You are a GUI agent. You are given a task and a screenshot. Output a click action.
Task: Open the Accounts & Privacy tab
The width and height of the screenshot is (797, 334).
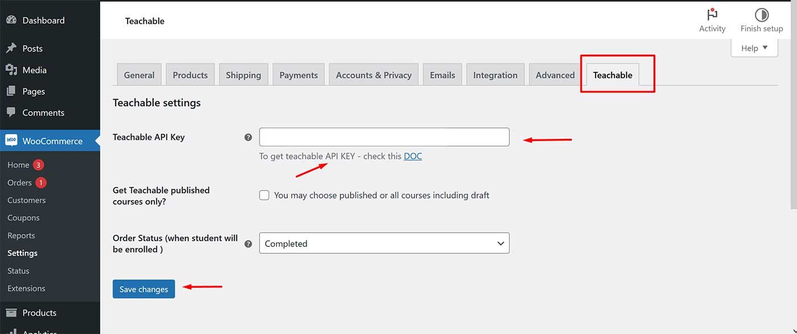(373, 75)
